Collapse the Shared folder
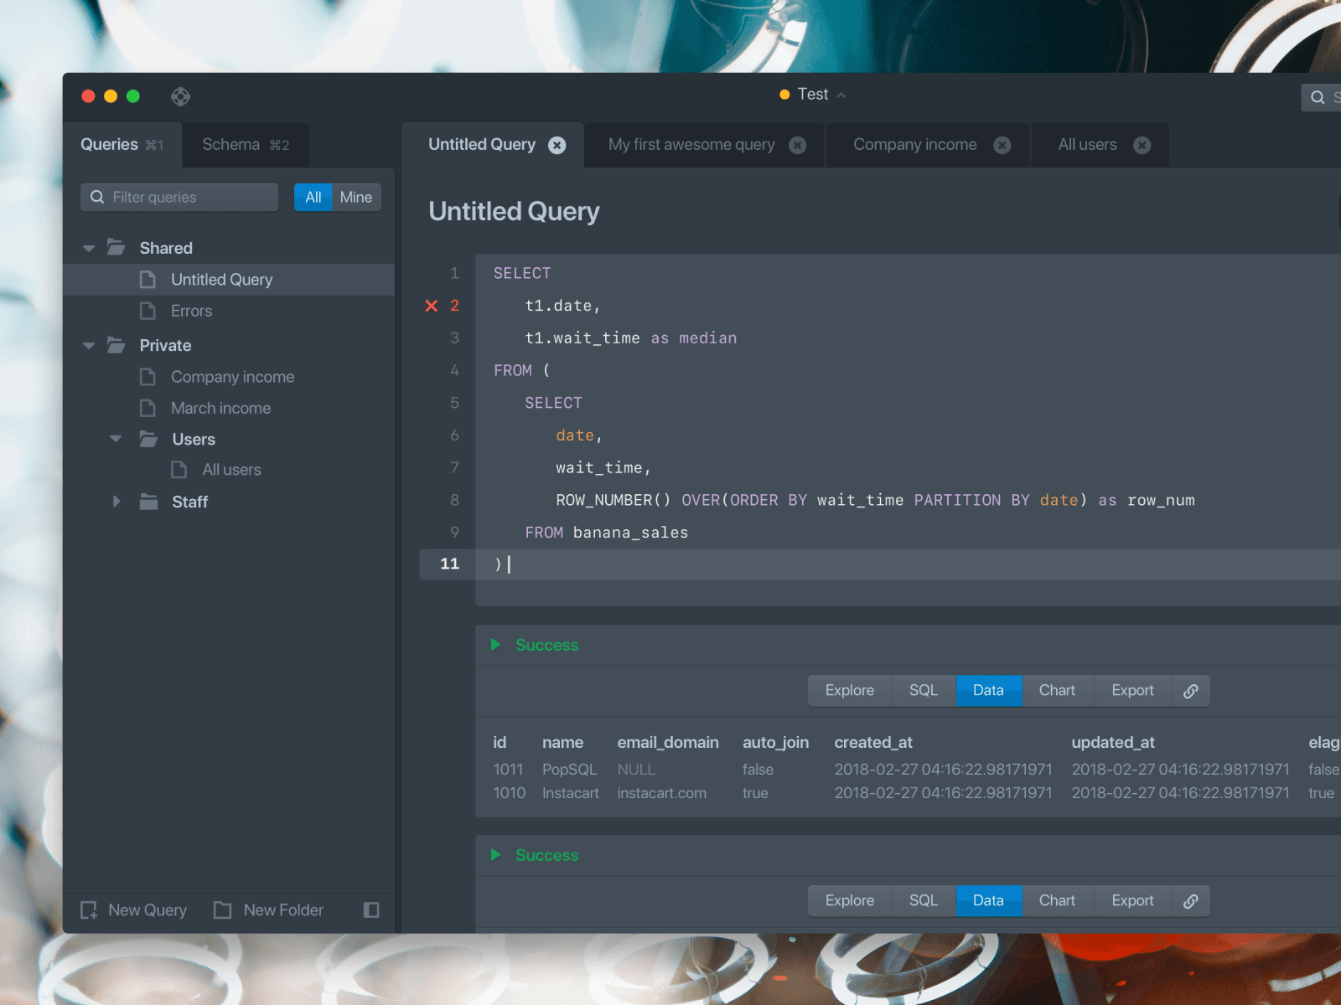 pos(89,249)
